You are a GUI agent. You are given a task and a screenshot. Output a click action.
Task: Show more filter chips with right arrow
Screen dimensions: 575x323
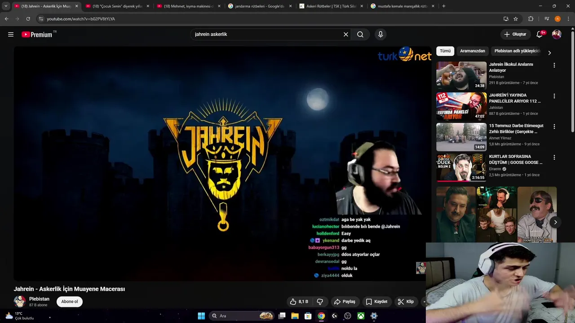tap(549, 52)
